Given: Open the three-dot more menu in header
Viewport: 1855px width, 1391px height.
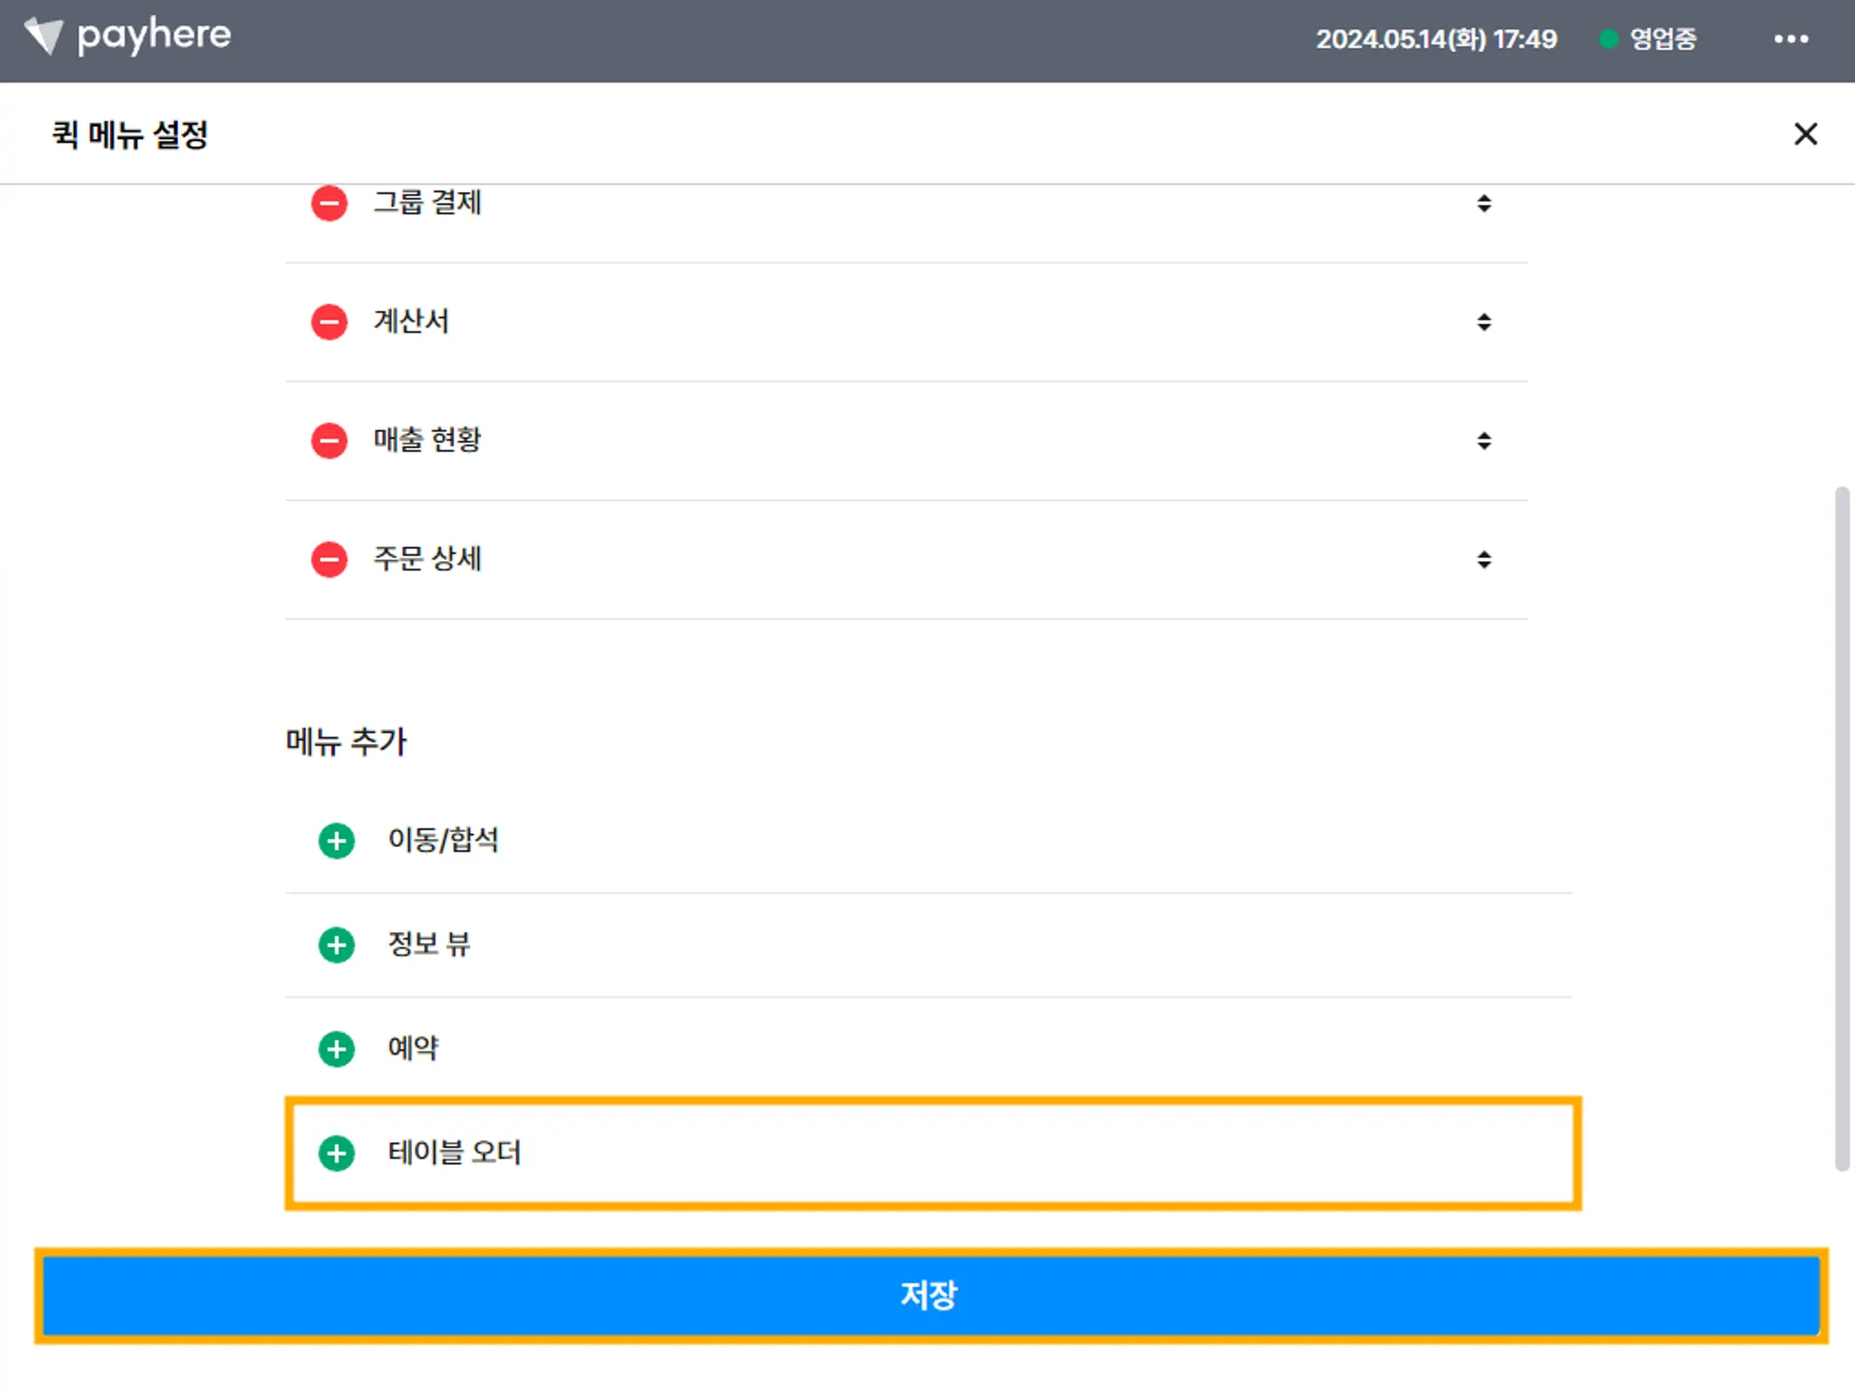Looking at the screenshot, I should [x=1791, y=39].
